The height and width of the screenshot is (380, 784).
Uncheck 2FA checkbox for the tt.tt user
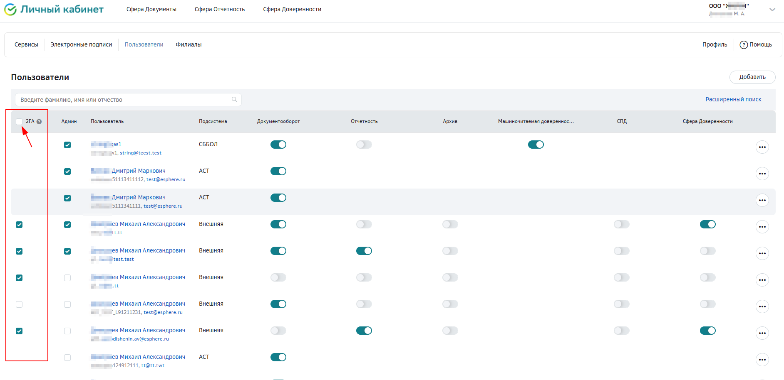pos(19,225)
